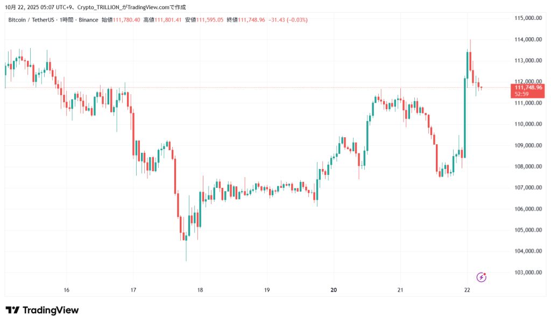
Task: Click the 108,000.00 price axis label
Action: pos(527,166)
